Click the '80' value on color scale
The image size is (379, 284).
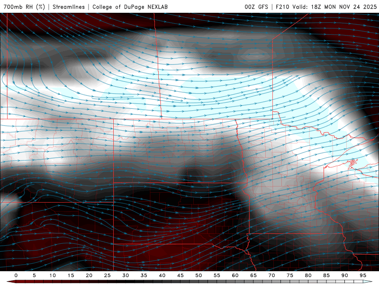pos(308,275)
